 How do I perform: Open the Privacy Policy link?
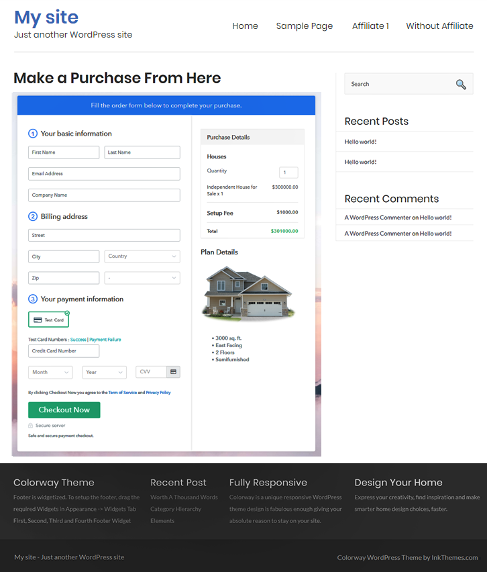tap(158, 392)
